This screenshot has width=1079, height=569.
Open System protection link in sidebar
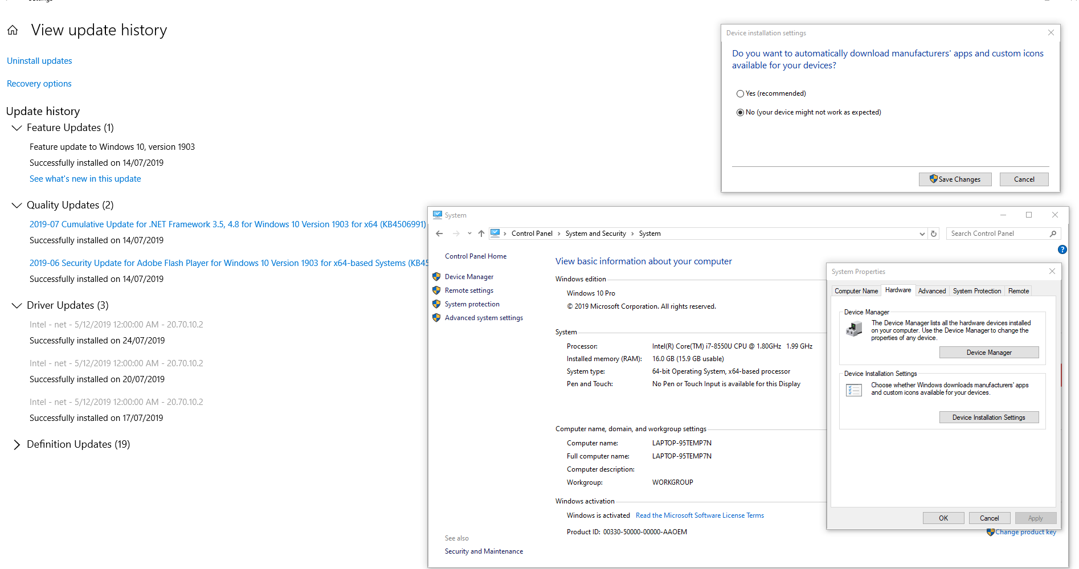pos(472,304)
